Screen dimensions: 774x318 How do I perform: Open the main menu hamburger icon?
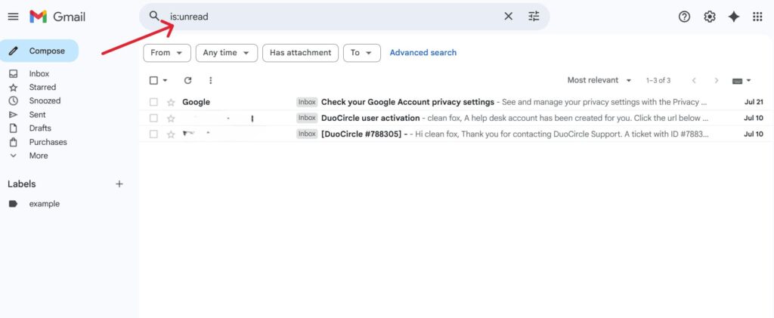(x=14, y=17)
